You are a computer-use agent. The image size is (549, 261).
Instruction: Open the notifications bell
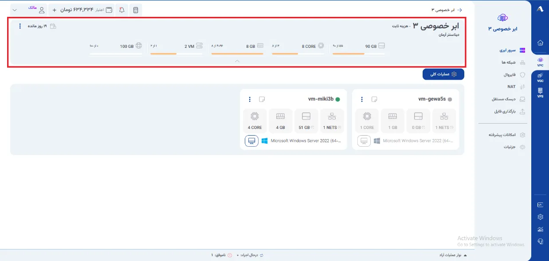pyautogui.click(x=122, y=10)
